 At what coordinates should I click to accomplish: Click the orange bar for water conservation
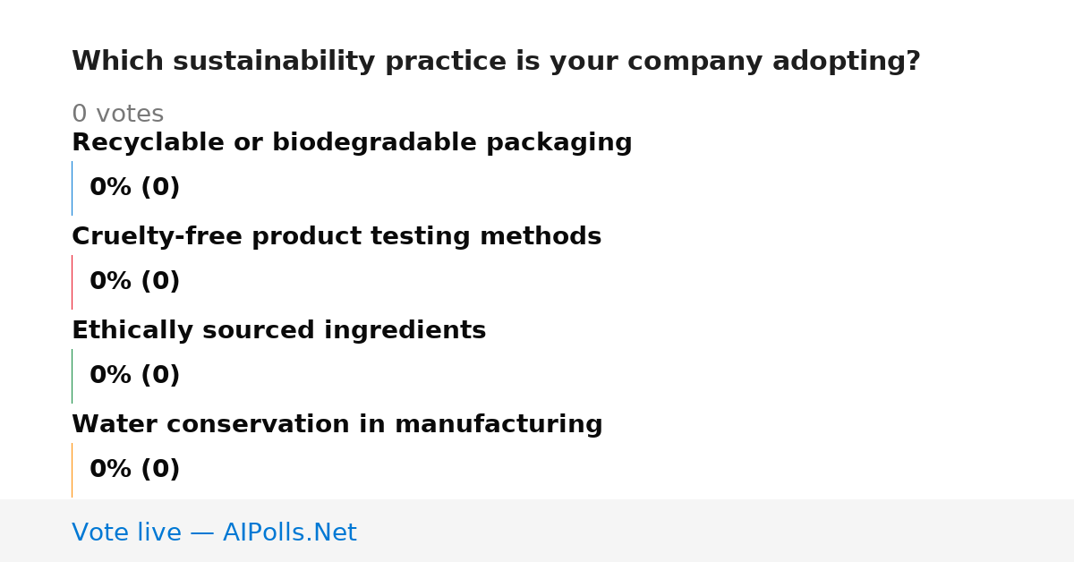pos(72,470)
